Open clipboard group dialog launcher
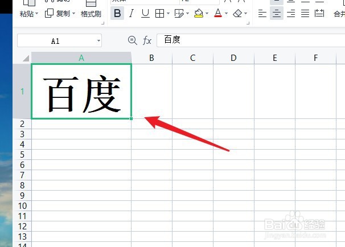 [102, 23]
